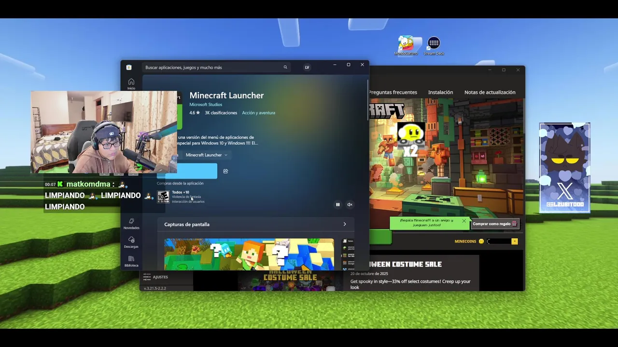This screenshot has width=618, height=347.
Task: Click the MINECOINS label in Launcher
Action: click(465, 241)
